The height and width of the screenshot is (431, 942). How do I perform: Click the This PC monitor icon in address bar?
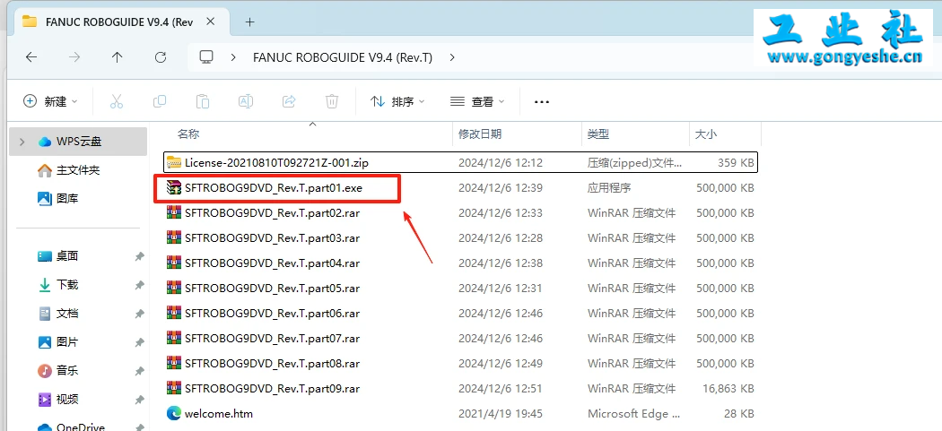pyautogui.click(x=206, y=57)
